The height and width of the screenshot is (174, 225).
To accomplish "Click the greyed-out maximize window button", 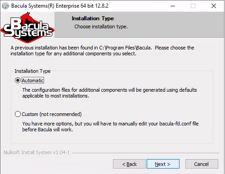I will 193,6.
